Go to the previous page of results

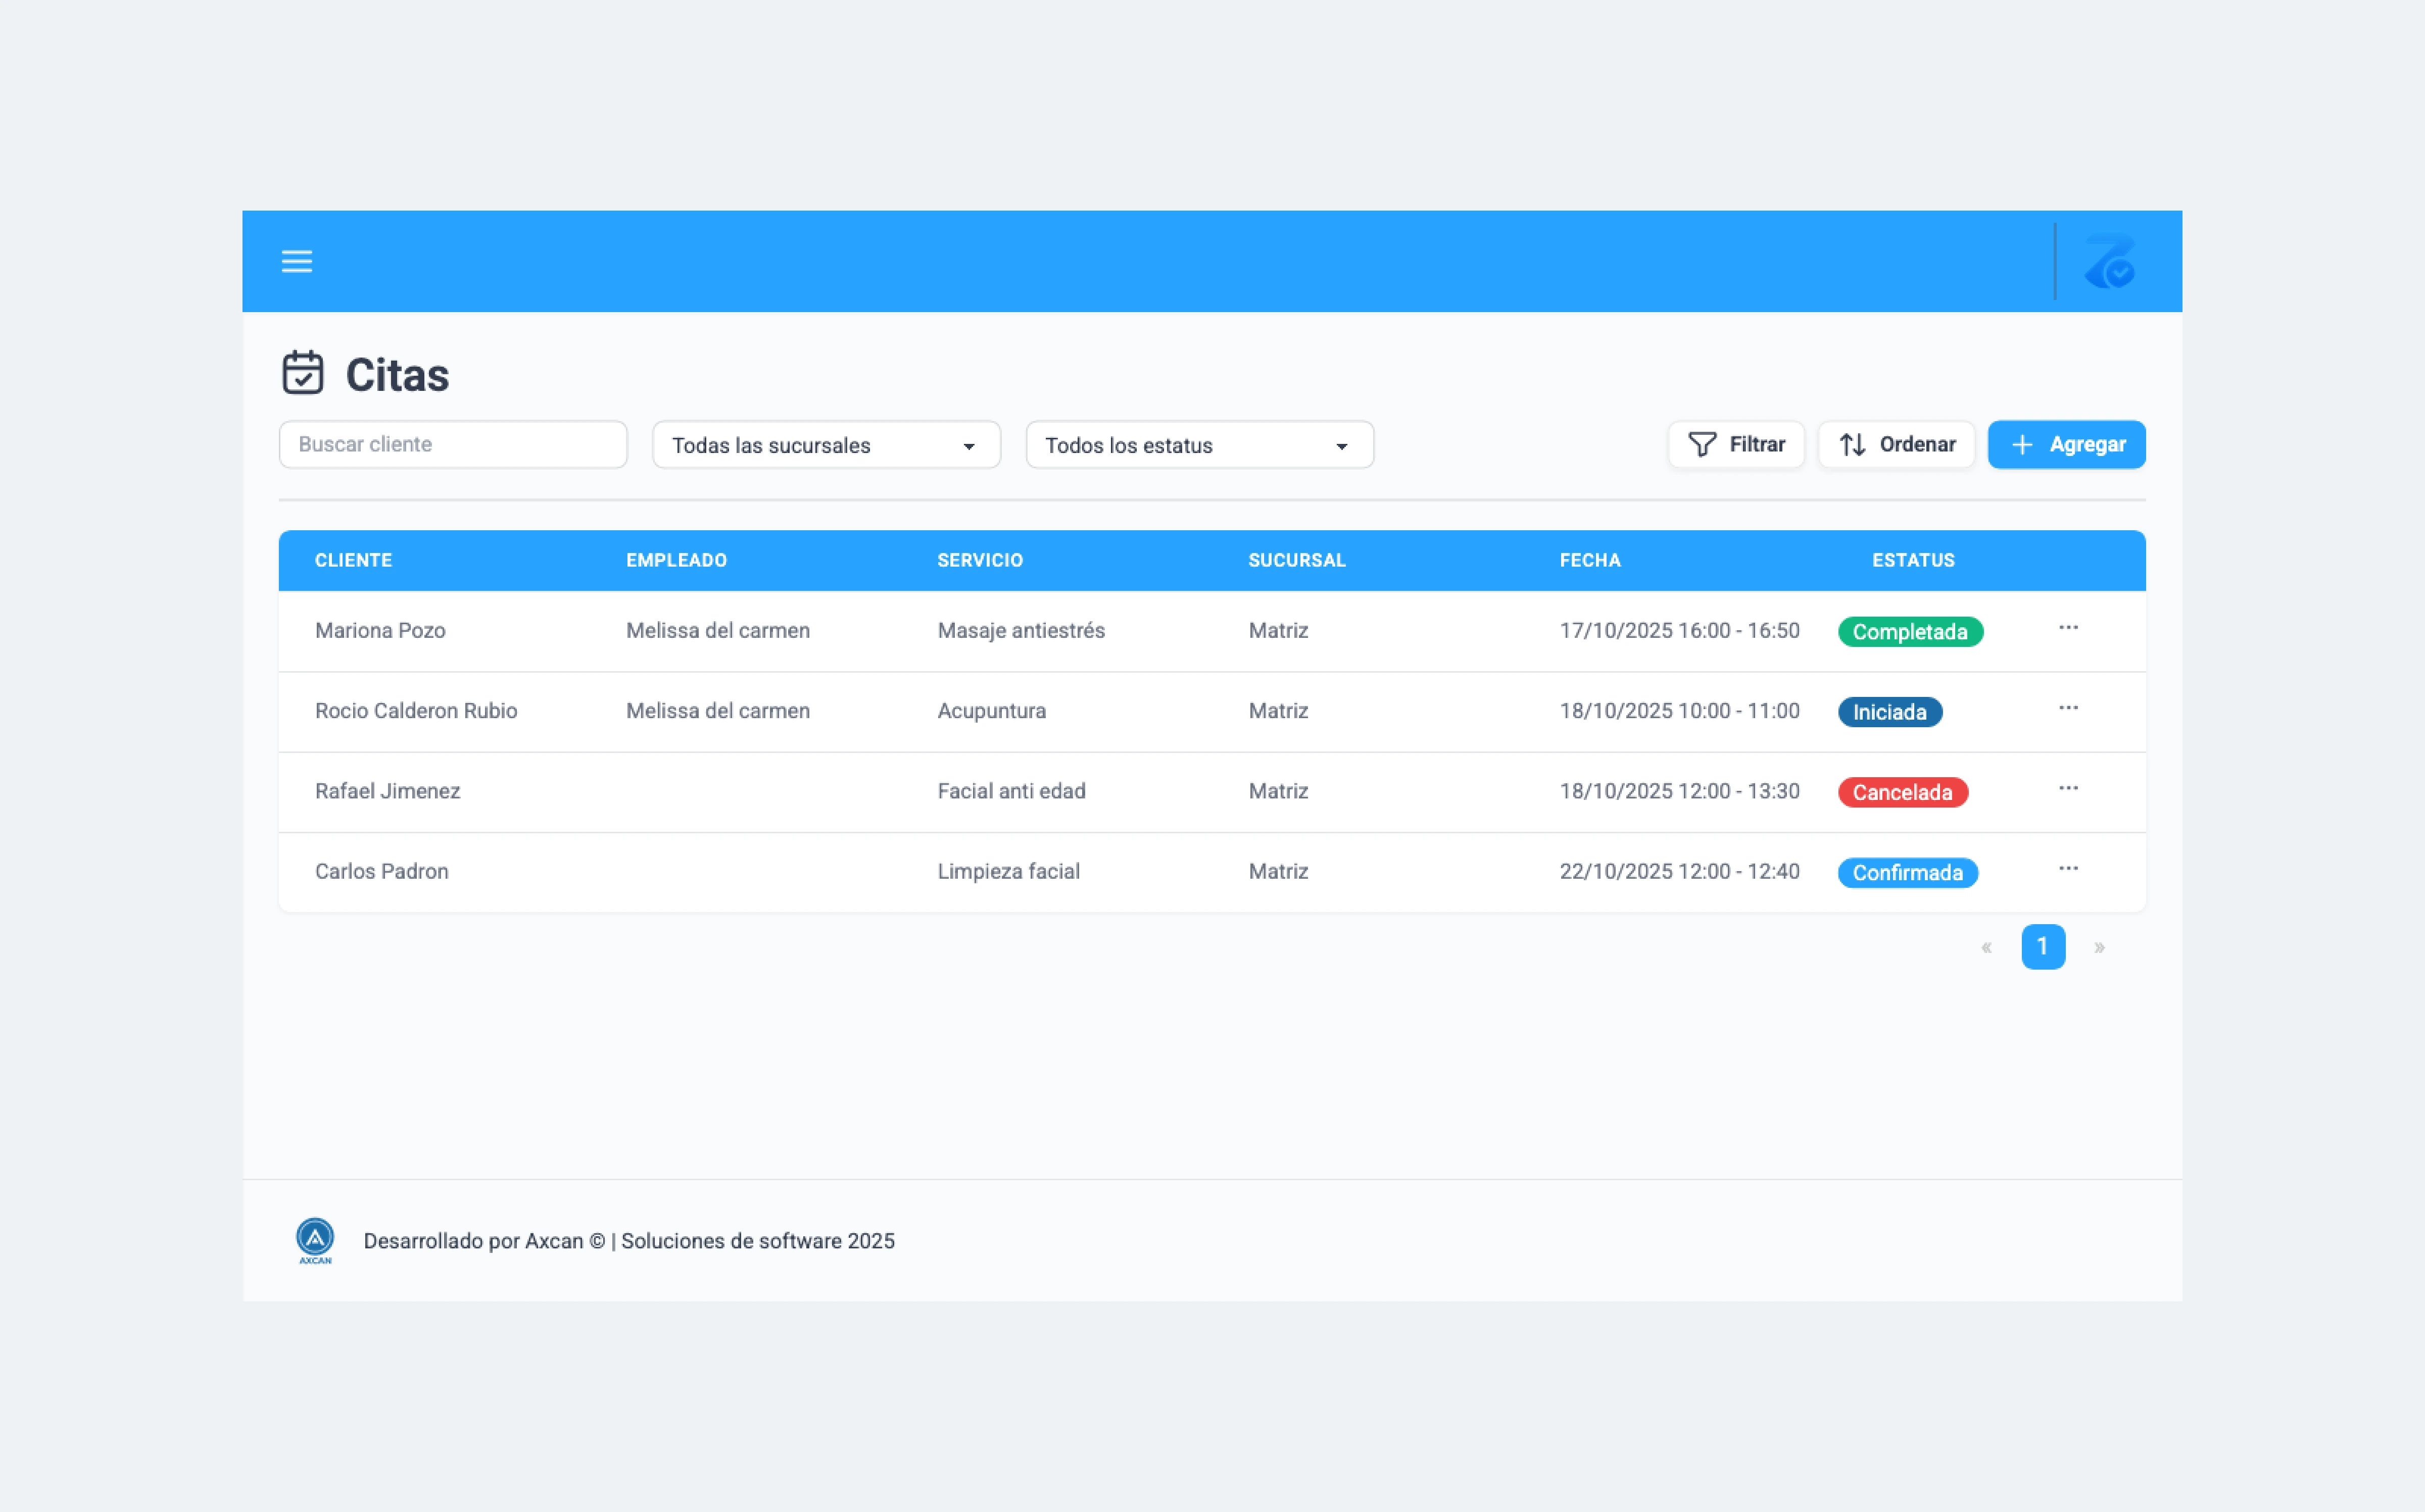(1986, 947)
